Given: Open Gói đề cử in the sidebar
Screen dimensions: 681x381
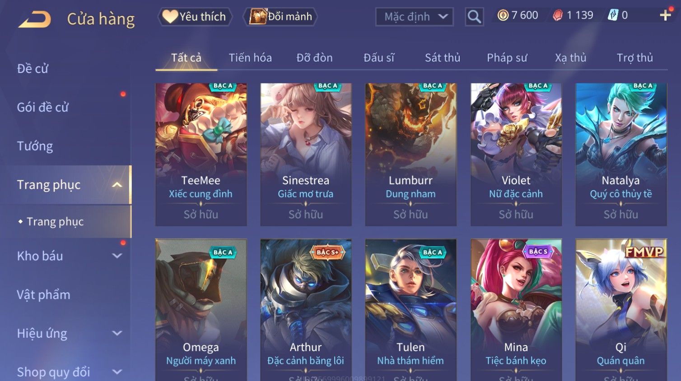Looking at the screenshot, I should [43, 107].
